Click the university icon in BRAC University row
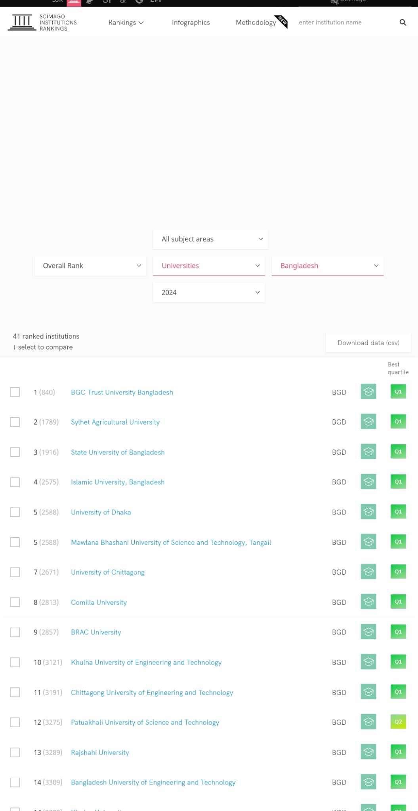Viewport: 418px width, 811px height. tap(368, 632)
